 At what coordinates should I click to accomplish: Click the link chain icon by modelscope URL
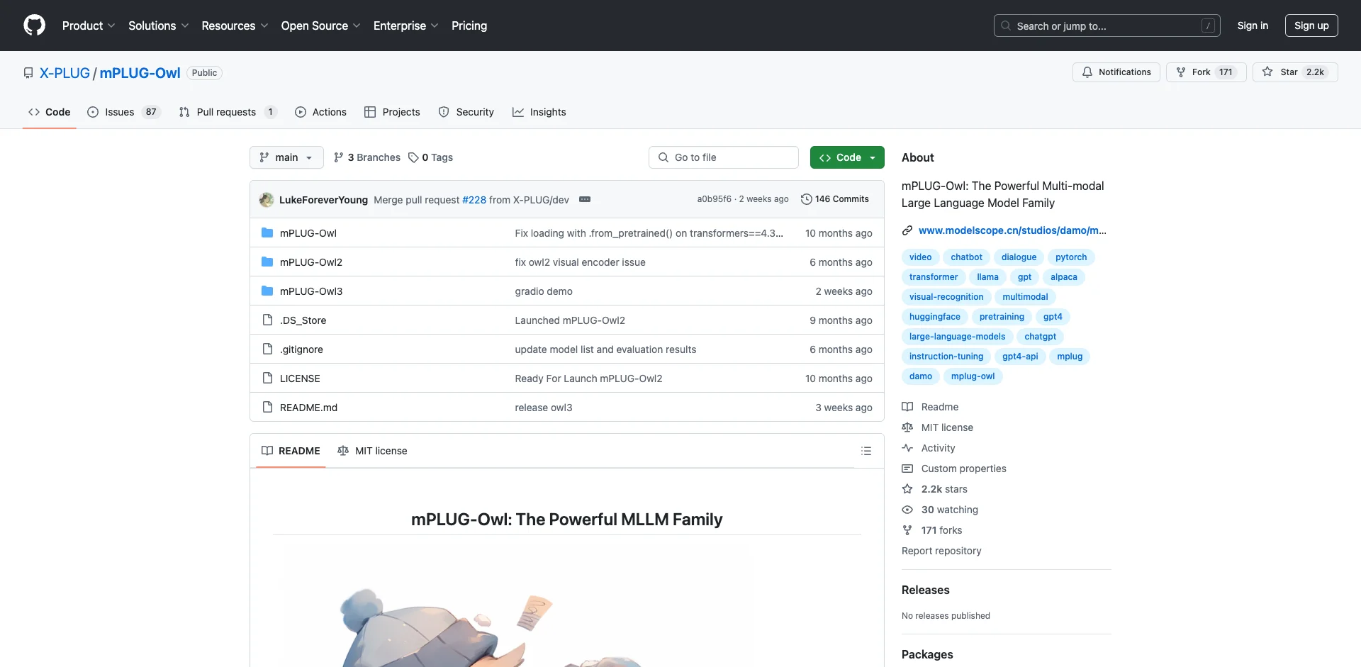click(x=907, y=230)
